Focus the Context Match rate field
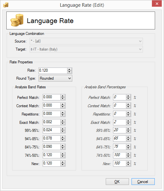Screen dimensions: 164x191 [x=52, y=105]
